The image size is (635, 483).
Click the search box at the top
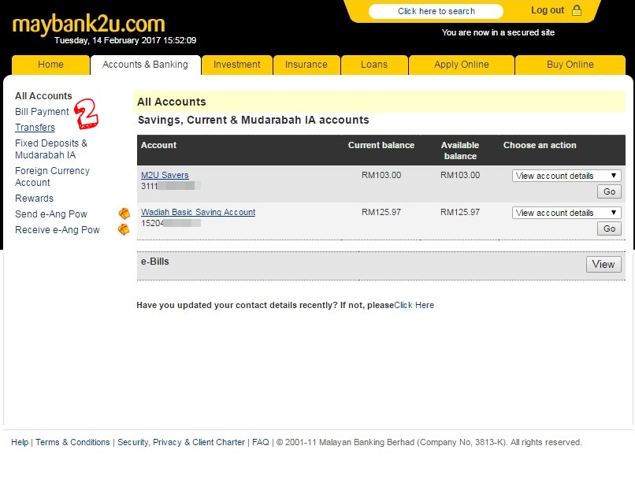pyautogui.click(x=436, y=11)
